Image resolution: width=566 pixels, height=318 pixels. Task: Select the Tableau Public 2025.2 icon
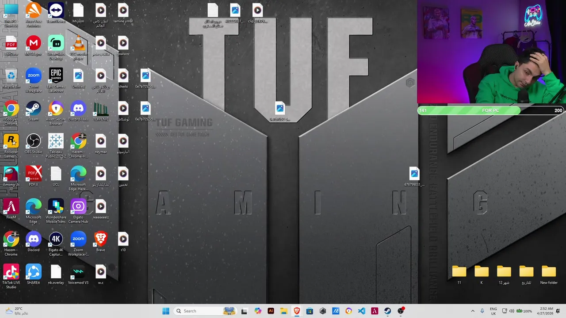click(56, 146)
